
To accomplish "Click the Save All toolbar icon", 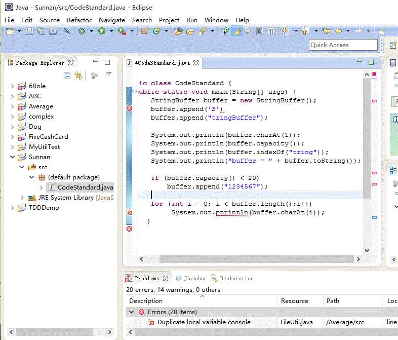I will point(41,31).
